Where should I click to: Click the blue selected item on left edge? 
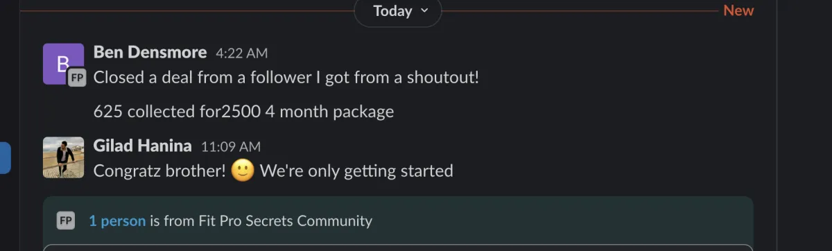5,157
